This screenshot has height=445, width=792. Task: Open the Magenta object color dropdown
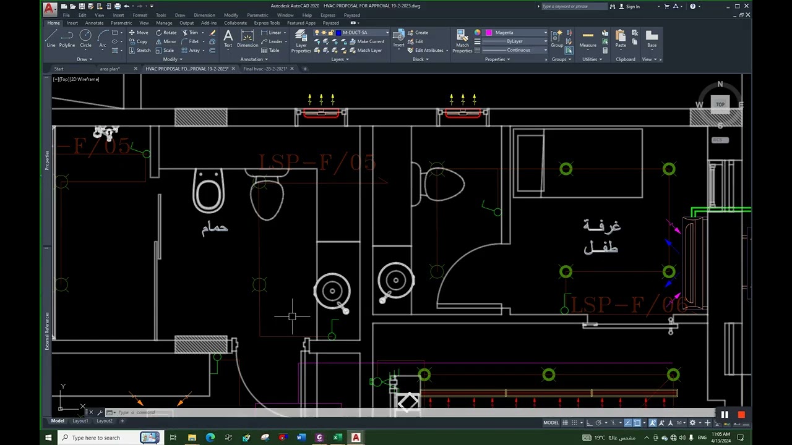coord(545,32)
